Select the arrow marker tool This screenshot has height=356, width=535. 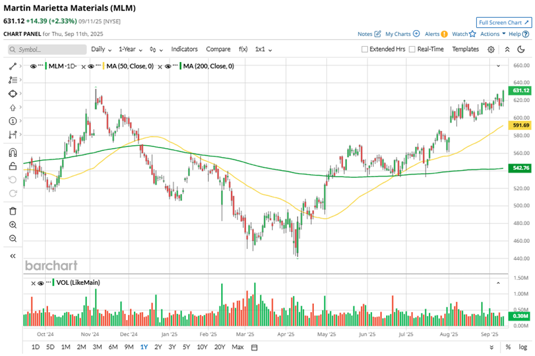coord(12,108)
